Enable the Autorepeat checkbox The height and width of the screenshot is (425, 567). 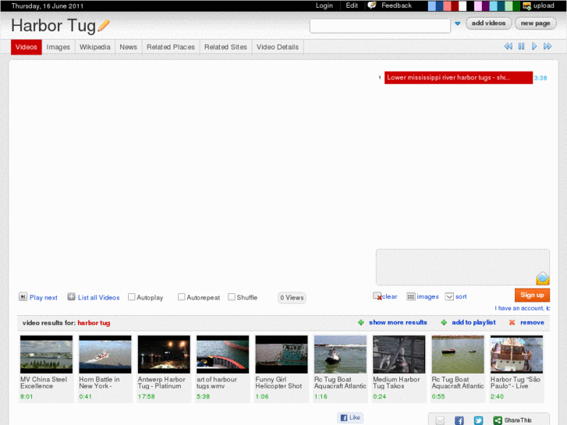(x=182, y=297)
